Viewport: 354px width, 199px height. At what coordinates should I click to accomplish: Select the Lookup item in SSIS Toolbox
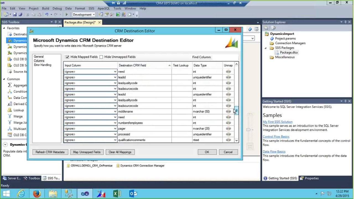(x=19, y=110)
